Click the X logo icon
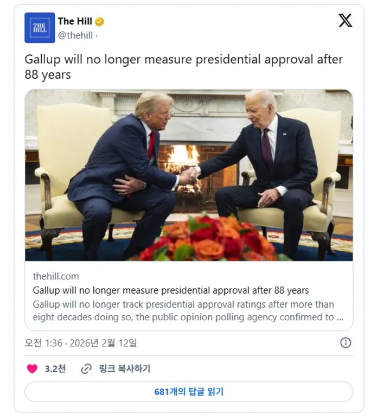Image resolution: width=368 pixels, height=420 pixels. 345,21
